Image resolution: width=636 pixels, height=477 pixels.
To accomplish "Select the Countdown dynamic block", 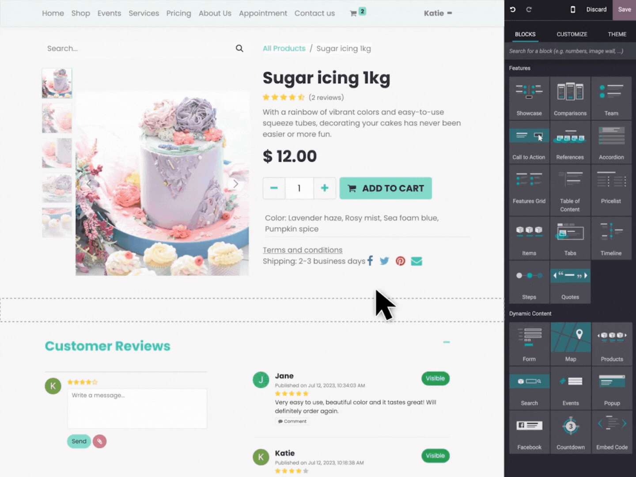I will point(570,432).
